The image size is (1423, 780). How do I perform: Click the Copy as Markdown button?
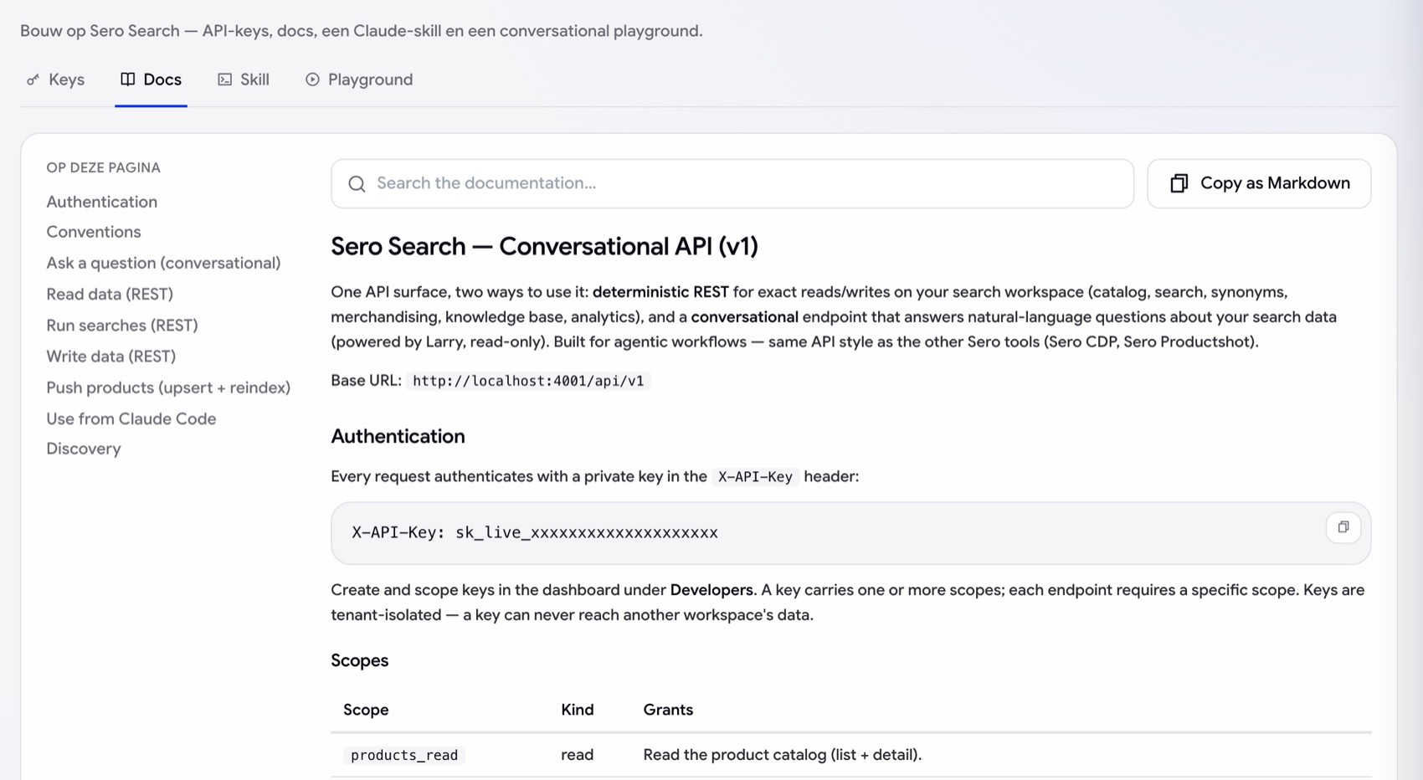click(1259, 183)
